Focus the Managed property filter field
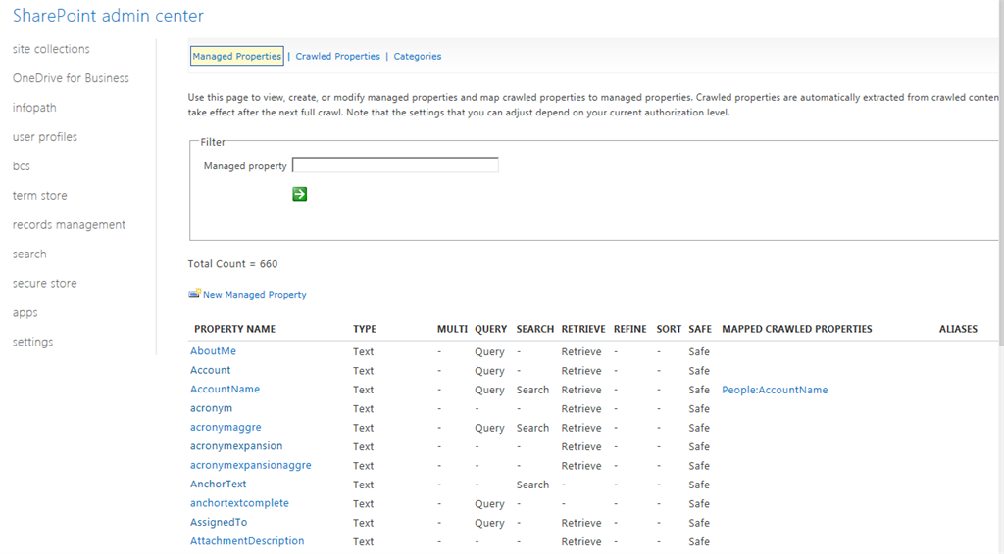This screenshot has height=554, width=1004. click(395, 165)
